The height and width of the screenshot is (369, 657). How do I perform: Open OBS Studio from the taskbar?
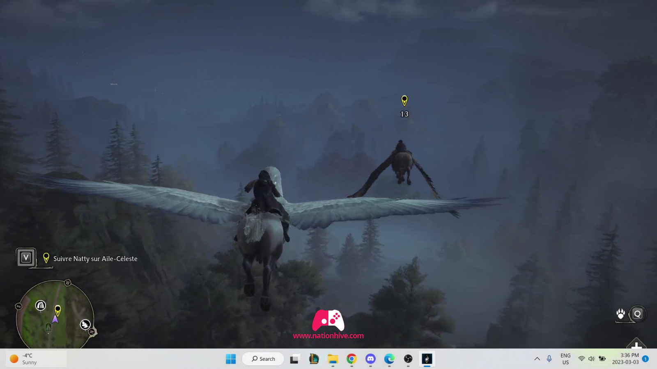coord(408,359)
